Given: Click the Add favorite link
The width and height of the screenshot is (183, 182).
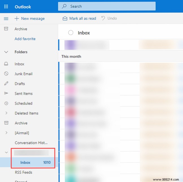Looking at the screenshot, I should (25, 39).
